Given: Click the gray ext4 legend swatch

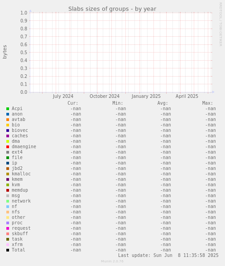Looking at the screenshot, I should (8, 152).
